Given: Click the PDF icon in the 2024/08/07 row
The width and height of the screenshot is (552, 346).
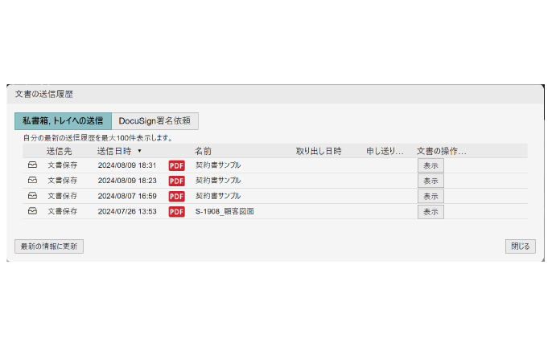Looking at the screenshot, I should pos(176,196).
